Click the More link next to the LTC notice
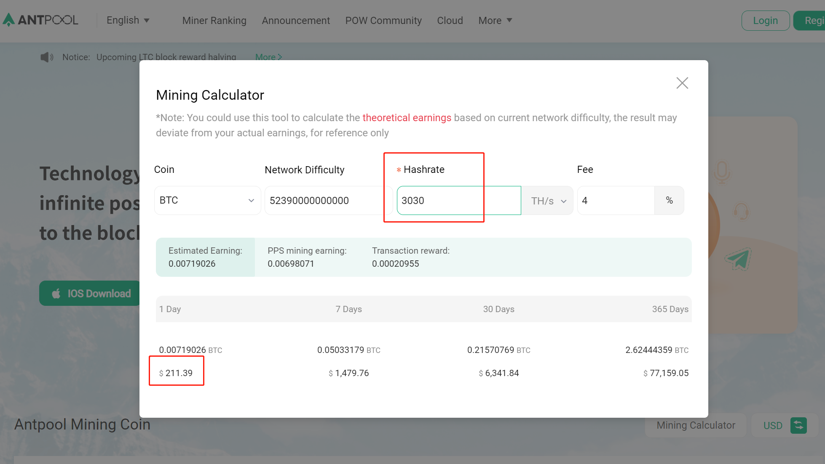Screen dimensions: 825x464 pos(266,57)
